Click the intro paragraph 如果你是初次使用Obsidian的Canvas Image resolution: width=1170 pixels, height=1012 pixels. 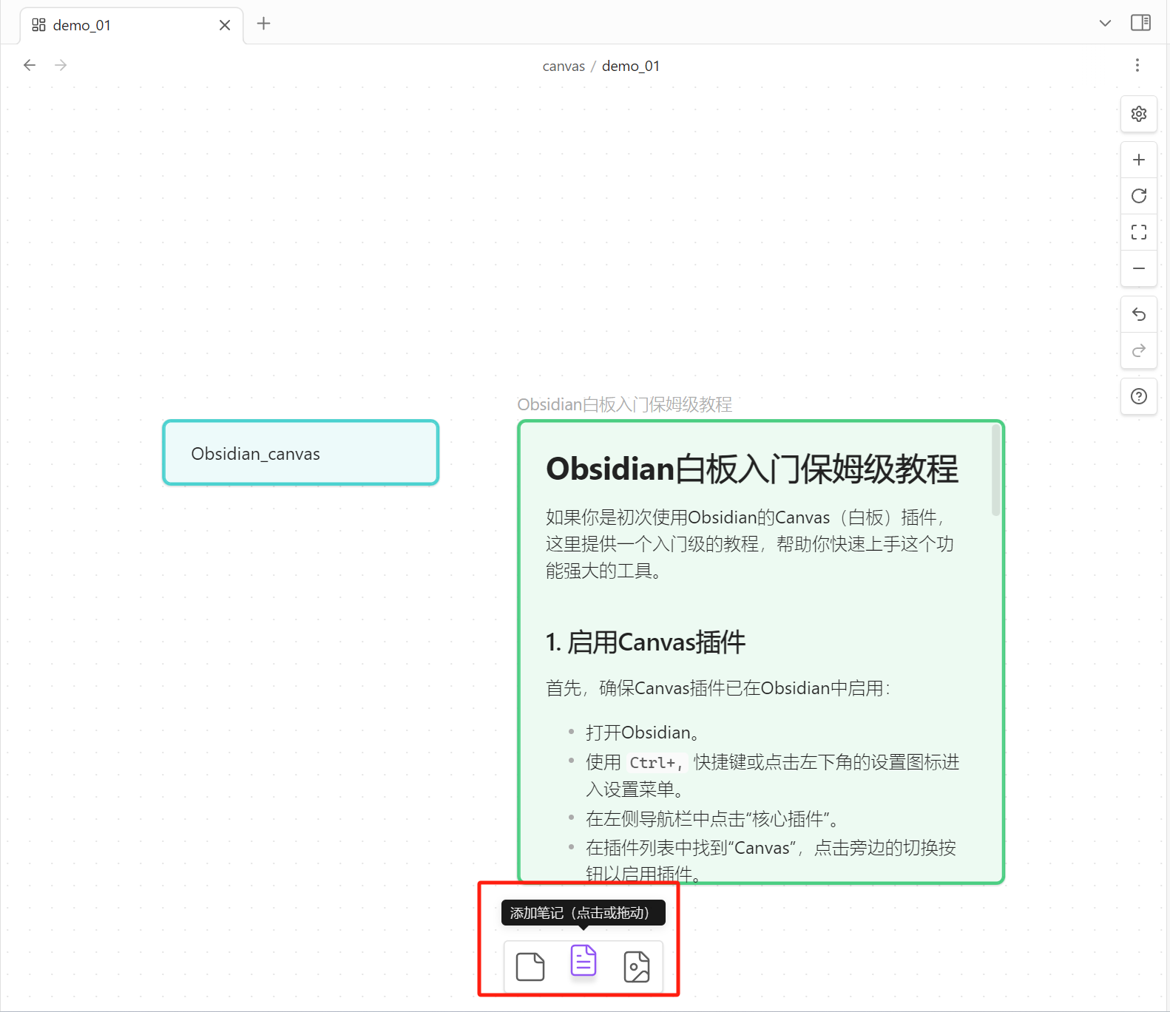point(750,544)
